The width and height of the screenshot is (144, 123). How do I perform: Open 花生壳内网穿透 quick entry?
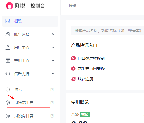(x=88, y=69)
